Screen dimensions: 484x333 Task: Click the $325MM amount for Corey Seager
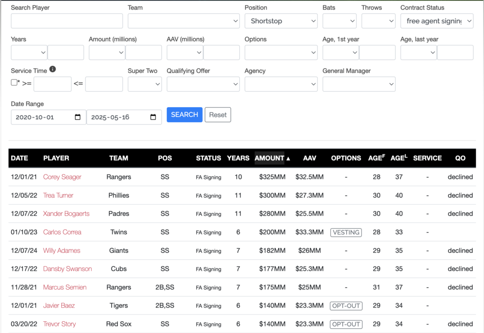tap(272, 177)
